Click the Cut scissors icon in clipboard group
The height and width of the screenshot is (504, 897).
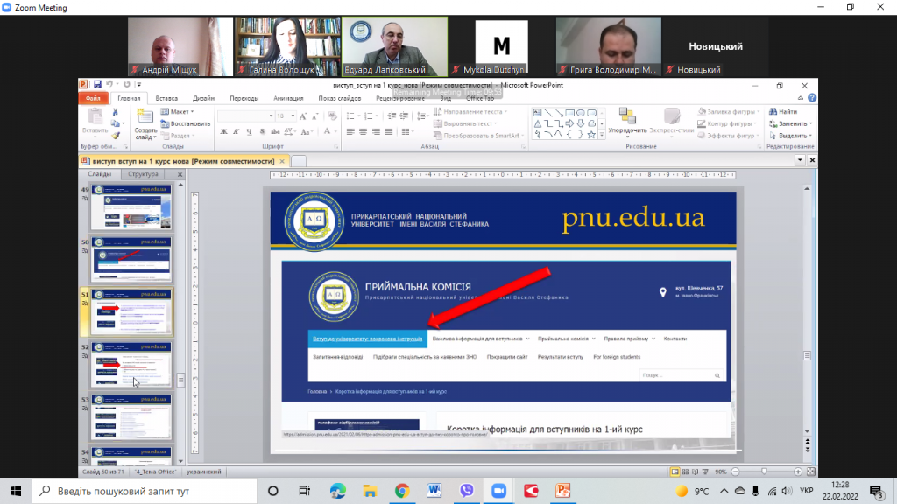115,112
